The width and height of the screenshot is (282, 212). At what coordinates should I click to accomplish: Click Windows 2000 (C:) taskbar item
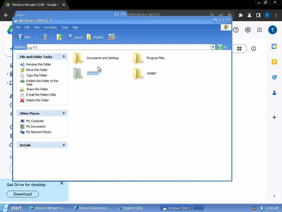(182, 208)
